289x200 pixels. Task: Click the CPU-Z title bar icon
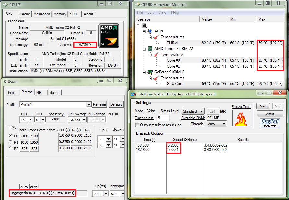(x=5, y=5)
